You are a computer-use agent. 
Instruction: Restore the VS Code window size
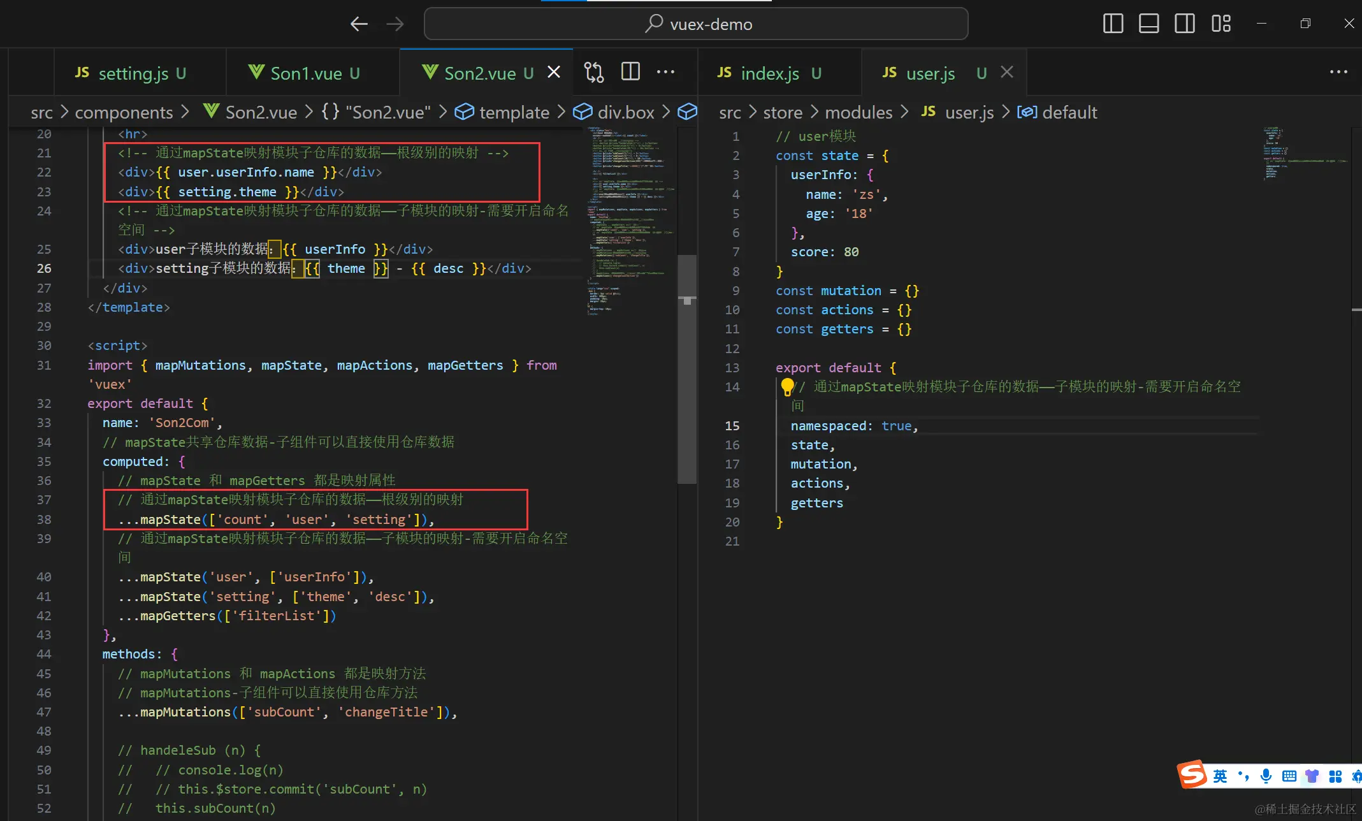coord(1305,24)
